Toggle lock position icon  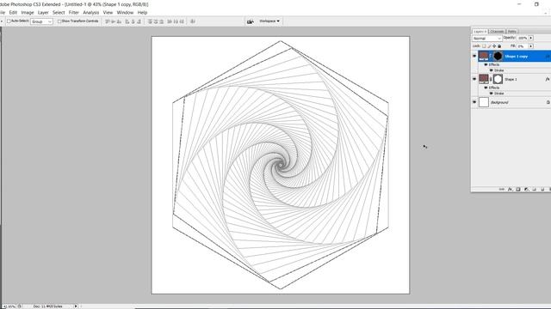[x=494, y=46]
